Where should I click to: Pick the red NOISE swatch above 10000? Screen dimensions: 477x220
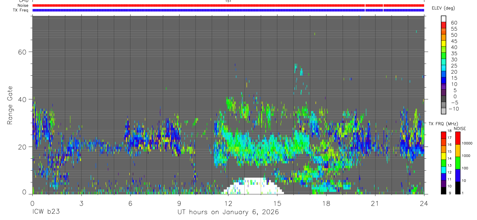457,138
